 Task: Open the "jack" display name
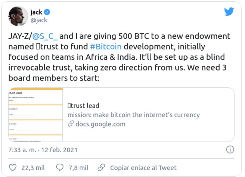pos(36,12)
